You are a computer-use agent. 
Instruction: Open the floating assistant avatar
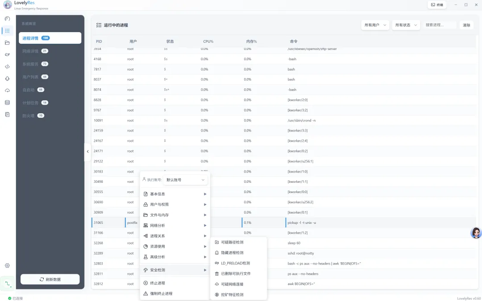click(476, 233)
